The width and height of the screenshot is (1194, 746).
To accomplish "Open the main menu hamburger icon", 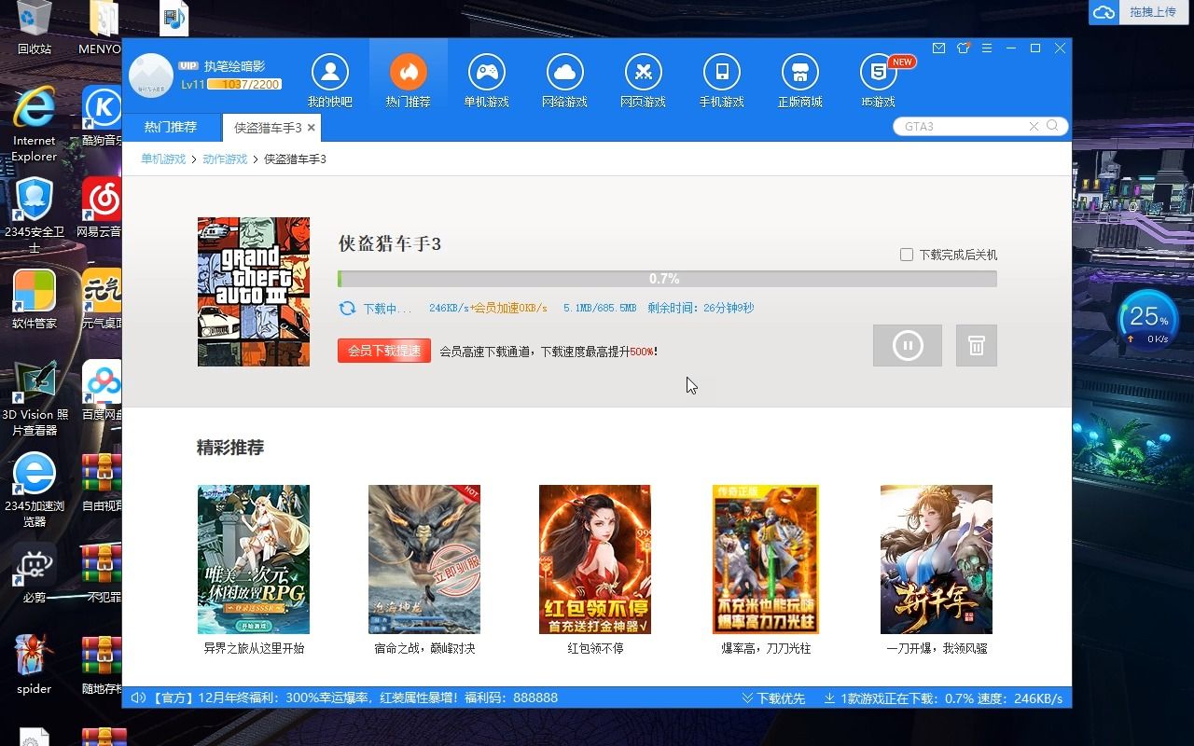I will click(x=987, y=48).
